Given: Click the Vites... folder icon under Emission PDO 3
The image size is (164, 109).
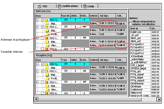Looking at the screenshot, I should (x=47, y=45).
